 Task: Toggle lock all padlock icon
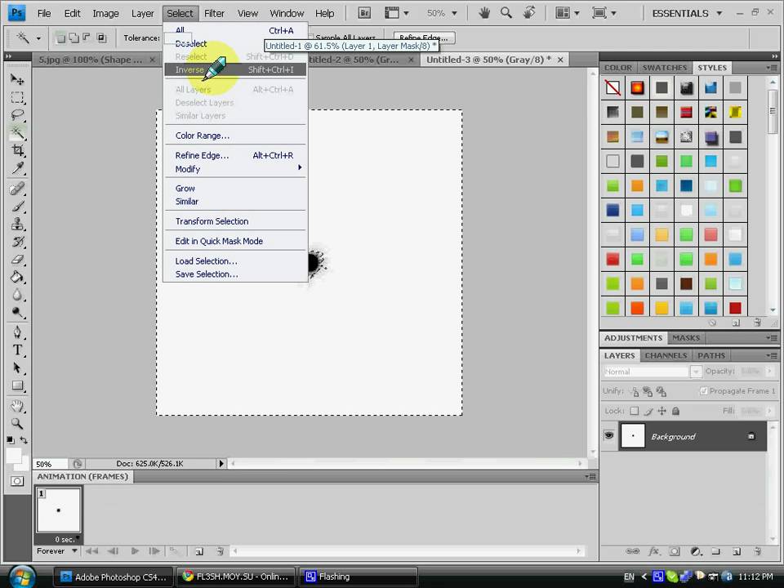click(675, 411)
